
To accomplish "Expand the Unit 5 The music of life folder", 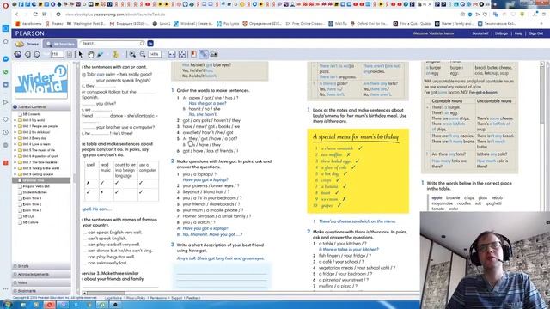I will click(x=15, y=150).
